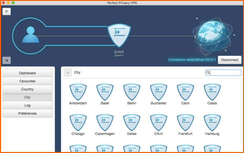
Task: Click the City panel heading
Action: pos(77,73)
